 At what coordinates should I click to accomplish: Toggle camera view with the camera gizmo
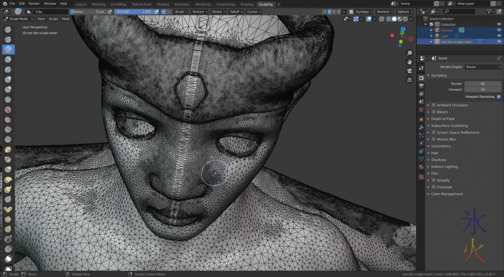(x=409, y=71)
